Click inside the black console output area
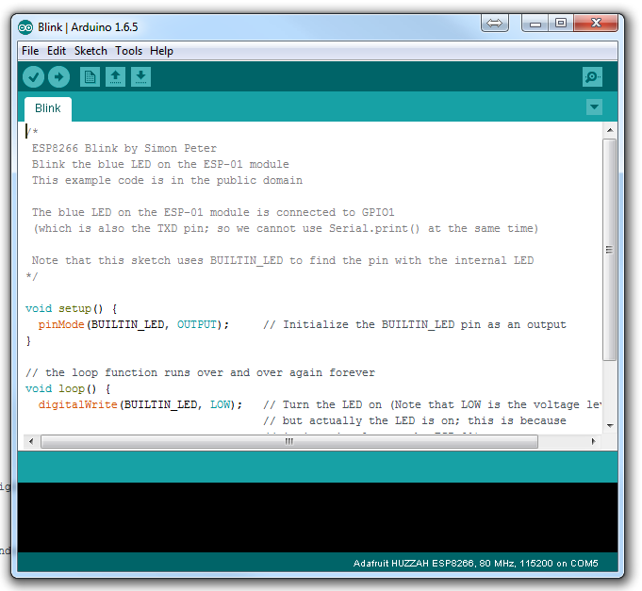 (318, 517)
